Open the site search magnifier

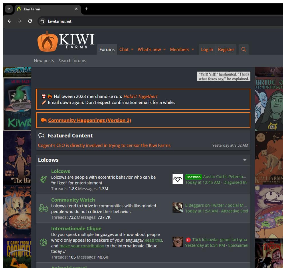pyautogui.click(x=244, y=49)
